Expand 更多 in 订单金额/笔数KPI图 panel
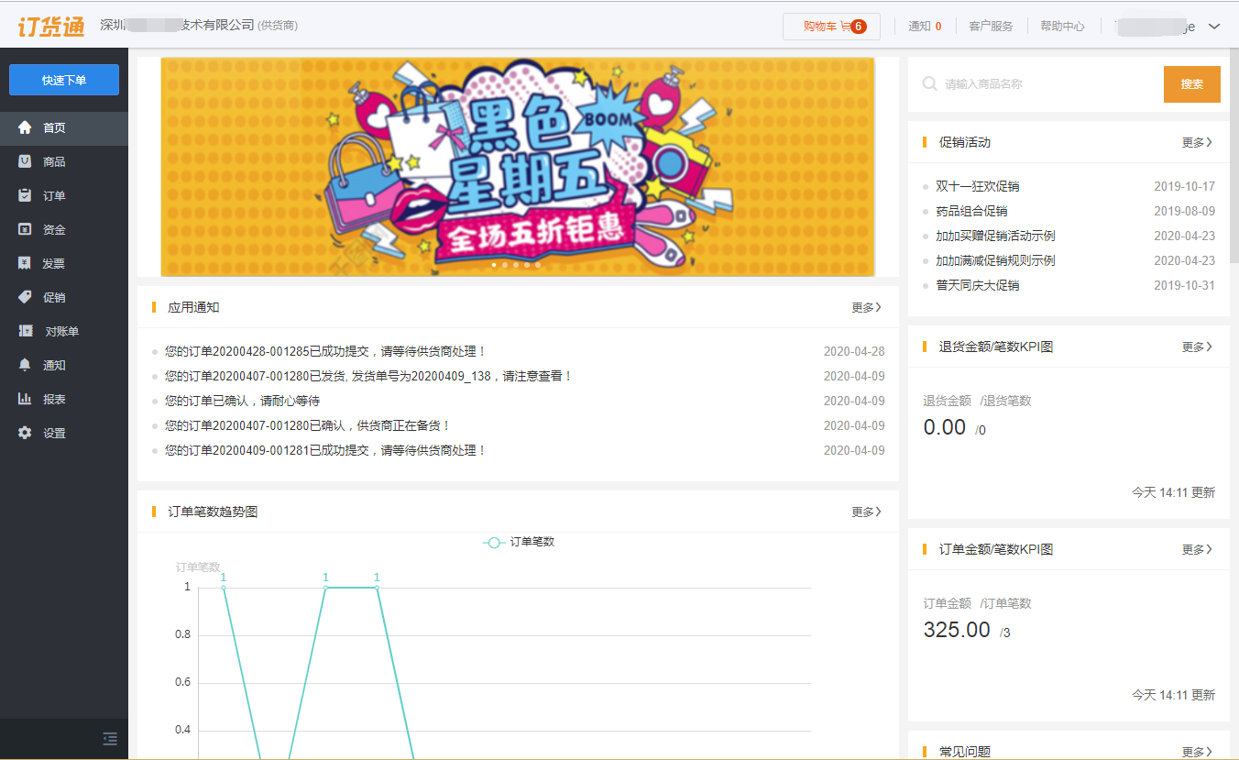1239x760 pixels. point(1197,549)
